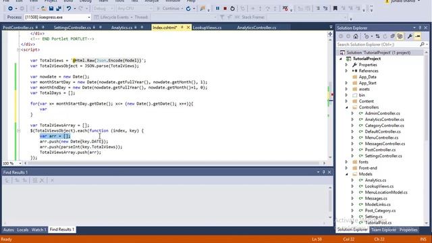This screenshot has width=432, height=243.
Task: Click the decrease line indent icon
Action: pyautogui.click(x=318, y=9)
